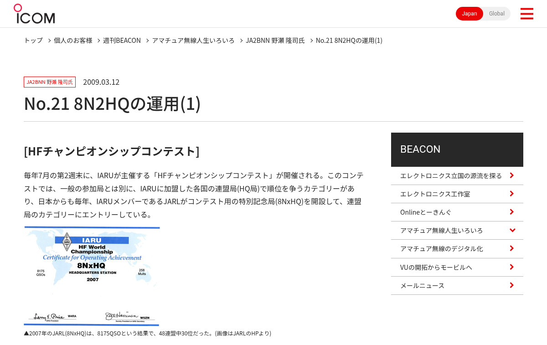The image size is (547, 345).
Task: Open 週刊BEACON breadcrumb link
Action: pyautogui.click(x=122, y=40)
